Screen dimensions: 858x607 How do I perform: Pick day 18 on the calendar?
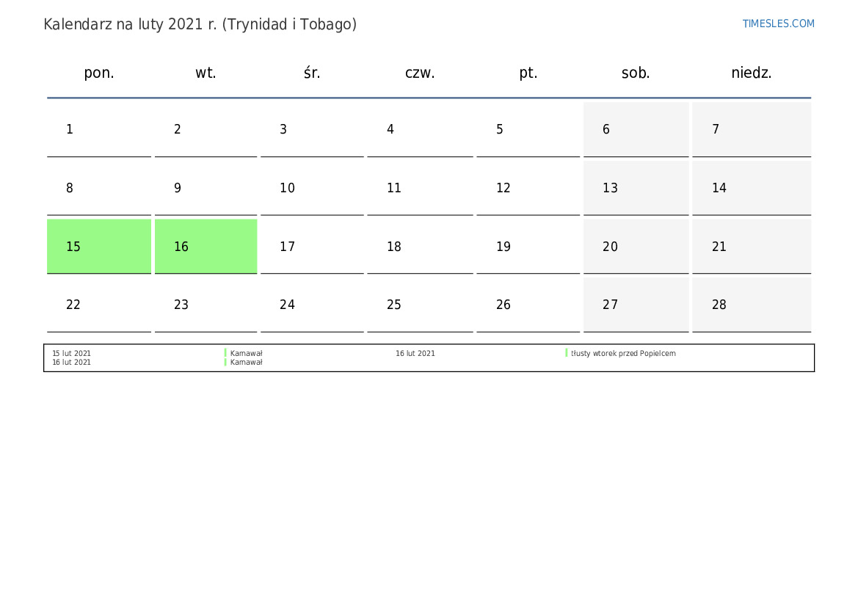pyautogui.click(x=421, y=247)
